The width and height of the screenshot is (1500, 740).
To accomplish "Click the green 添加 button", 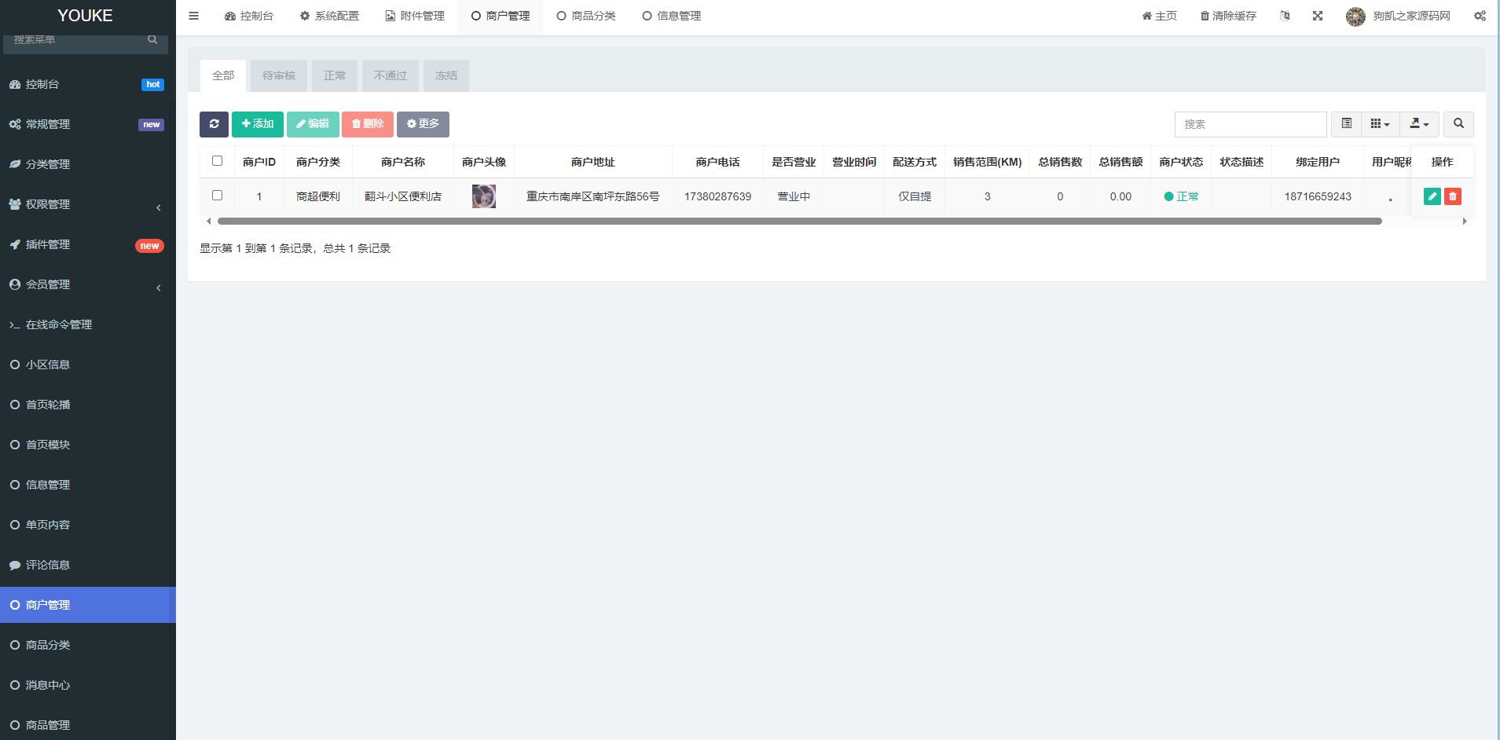I will (257, 124).
